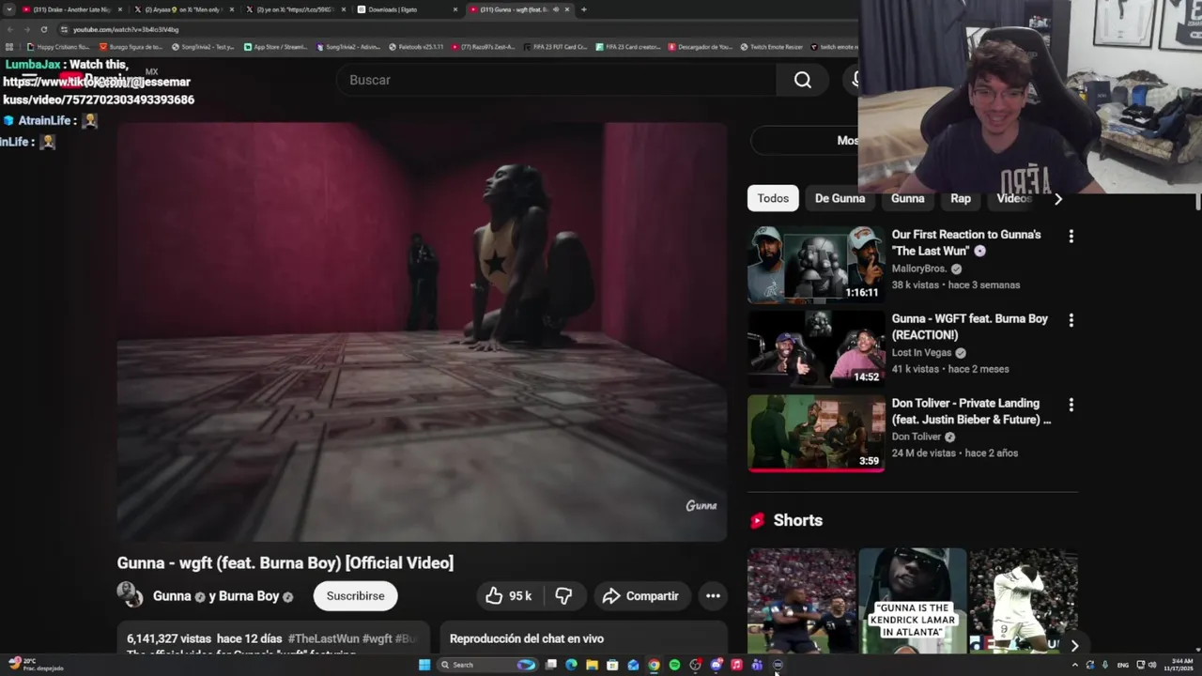This screenshot has width=1202, height=676.
Task: Click the #wgft hashtag
Action: point(377,638)
